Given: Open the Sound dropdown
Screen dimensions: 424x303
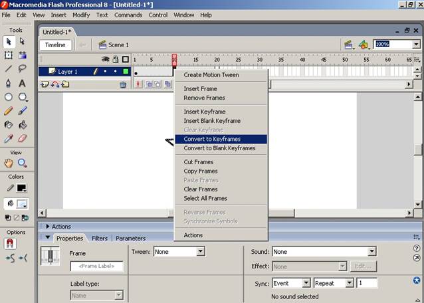Looking at the screenshot, I should (x=372, y=252).
